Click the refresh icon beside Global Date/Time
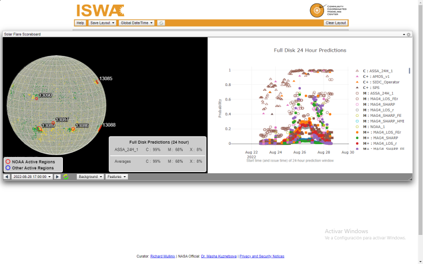 click(161, 23)
